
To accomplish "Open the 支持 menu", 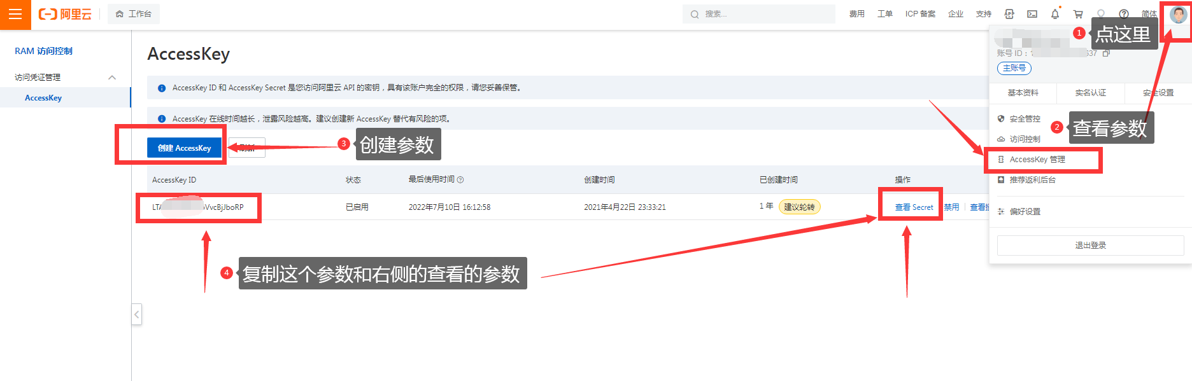I will click(984, 14).
